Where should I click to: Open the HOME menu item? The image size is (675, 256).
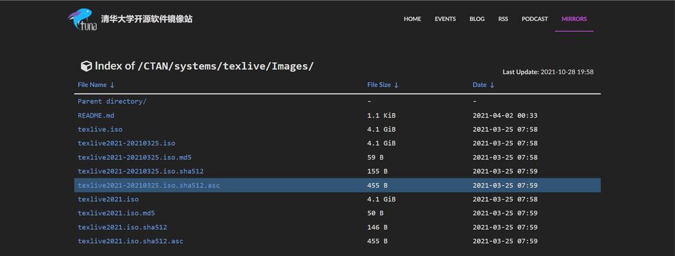click(412, 19)
